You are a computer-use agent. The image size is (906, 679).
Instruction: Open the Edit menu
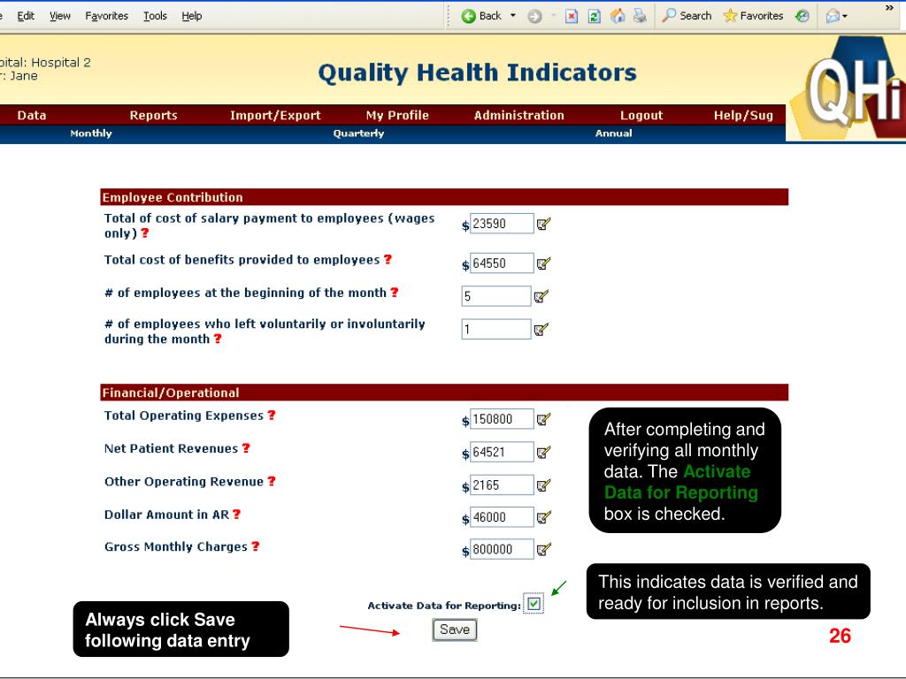(x=26, y=16)
